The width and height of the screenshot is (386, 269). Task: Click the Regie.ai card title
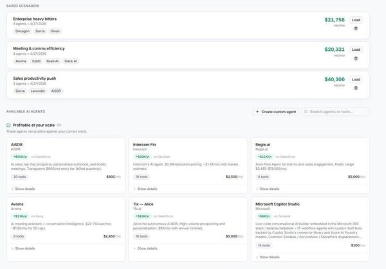[262, 145]
